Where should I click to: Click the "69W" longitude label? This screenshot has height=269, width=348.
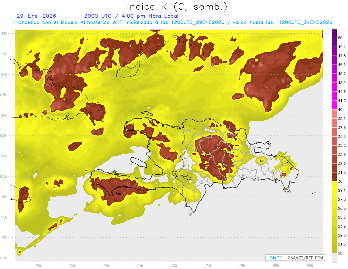coord(276,265)
